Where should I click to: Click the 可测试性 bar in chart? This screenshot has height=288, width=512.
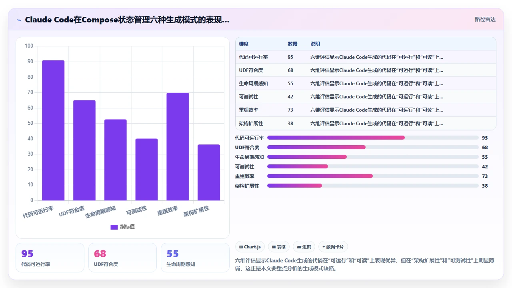point(146,170)
